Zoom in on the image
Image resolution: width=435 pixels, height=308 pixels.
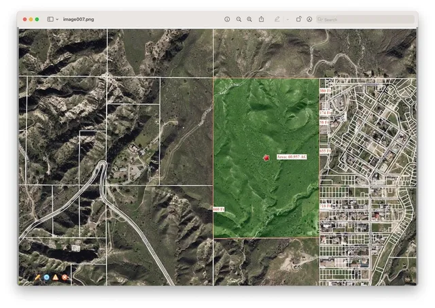[x=249, y=19]
